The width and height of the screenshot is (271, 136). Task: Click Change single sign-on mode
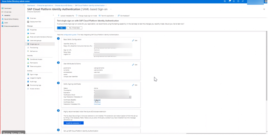pyautogui.click(x=86, y=16)
